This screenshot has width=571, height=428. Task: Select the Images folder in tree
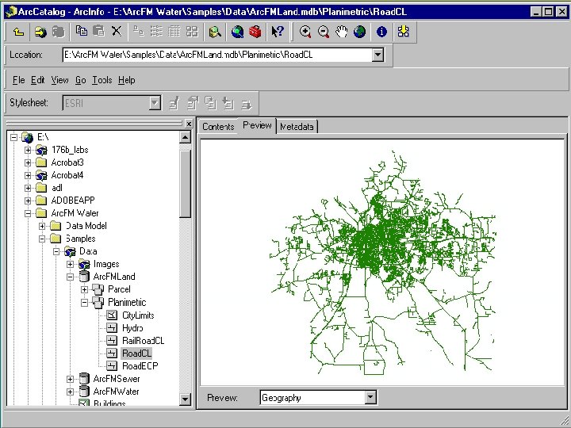(106, 264)
